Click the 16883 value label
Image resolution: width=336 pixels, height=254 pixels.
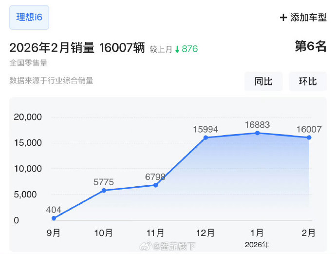pos(258,125)
